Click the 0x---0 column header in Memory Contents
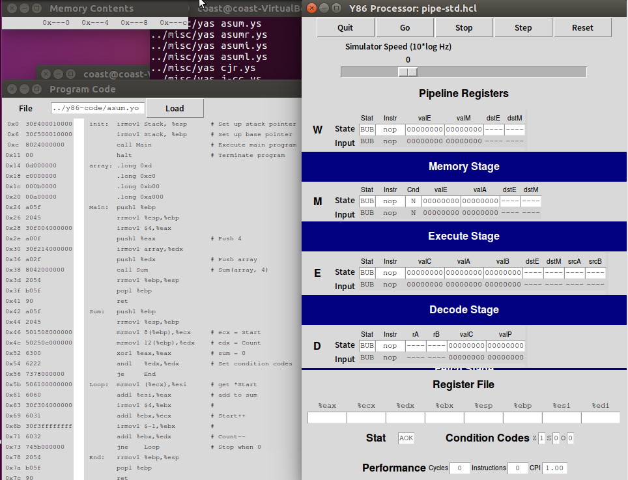The image size is (628, 480). click(x=56, y=23)
